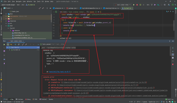The image size is (177, 103).
Task: Toggle Show Passed tests filter
Action: [8, 44]
